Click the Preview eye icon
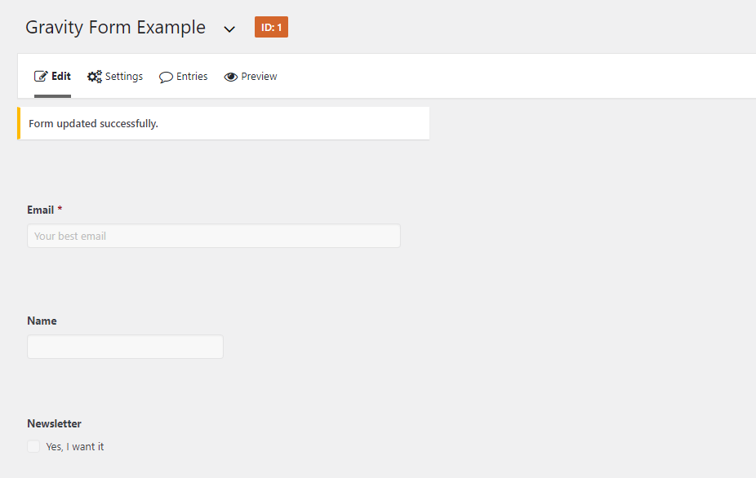This screenshot has width=756, height=478. click(x=231, y=77)
